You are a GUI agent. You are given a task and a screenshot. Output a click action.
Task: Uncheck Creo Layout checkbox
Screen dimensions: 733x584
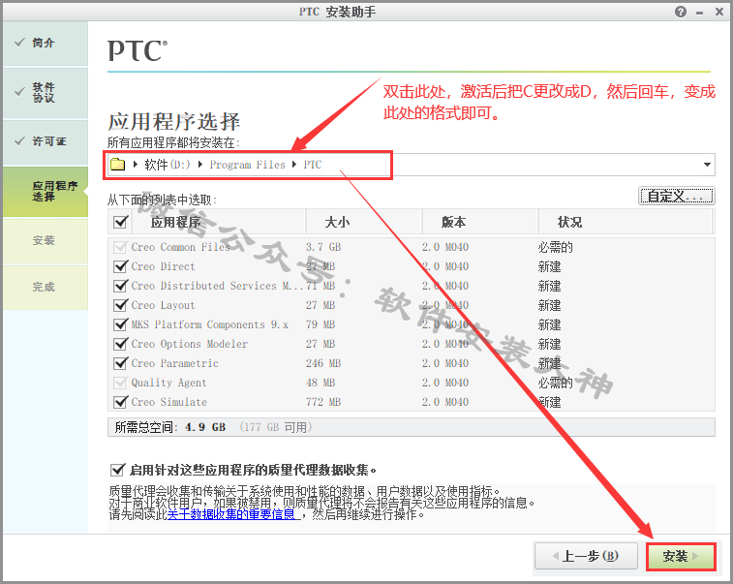click(x=121, y=305)
